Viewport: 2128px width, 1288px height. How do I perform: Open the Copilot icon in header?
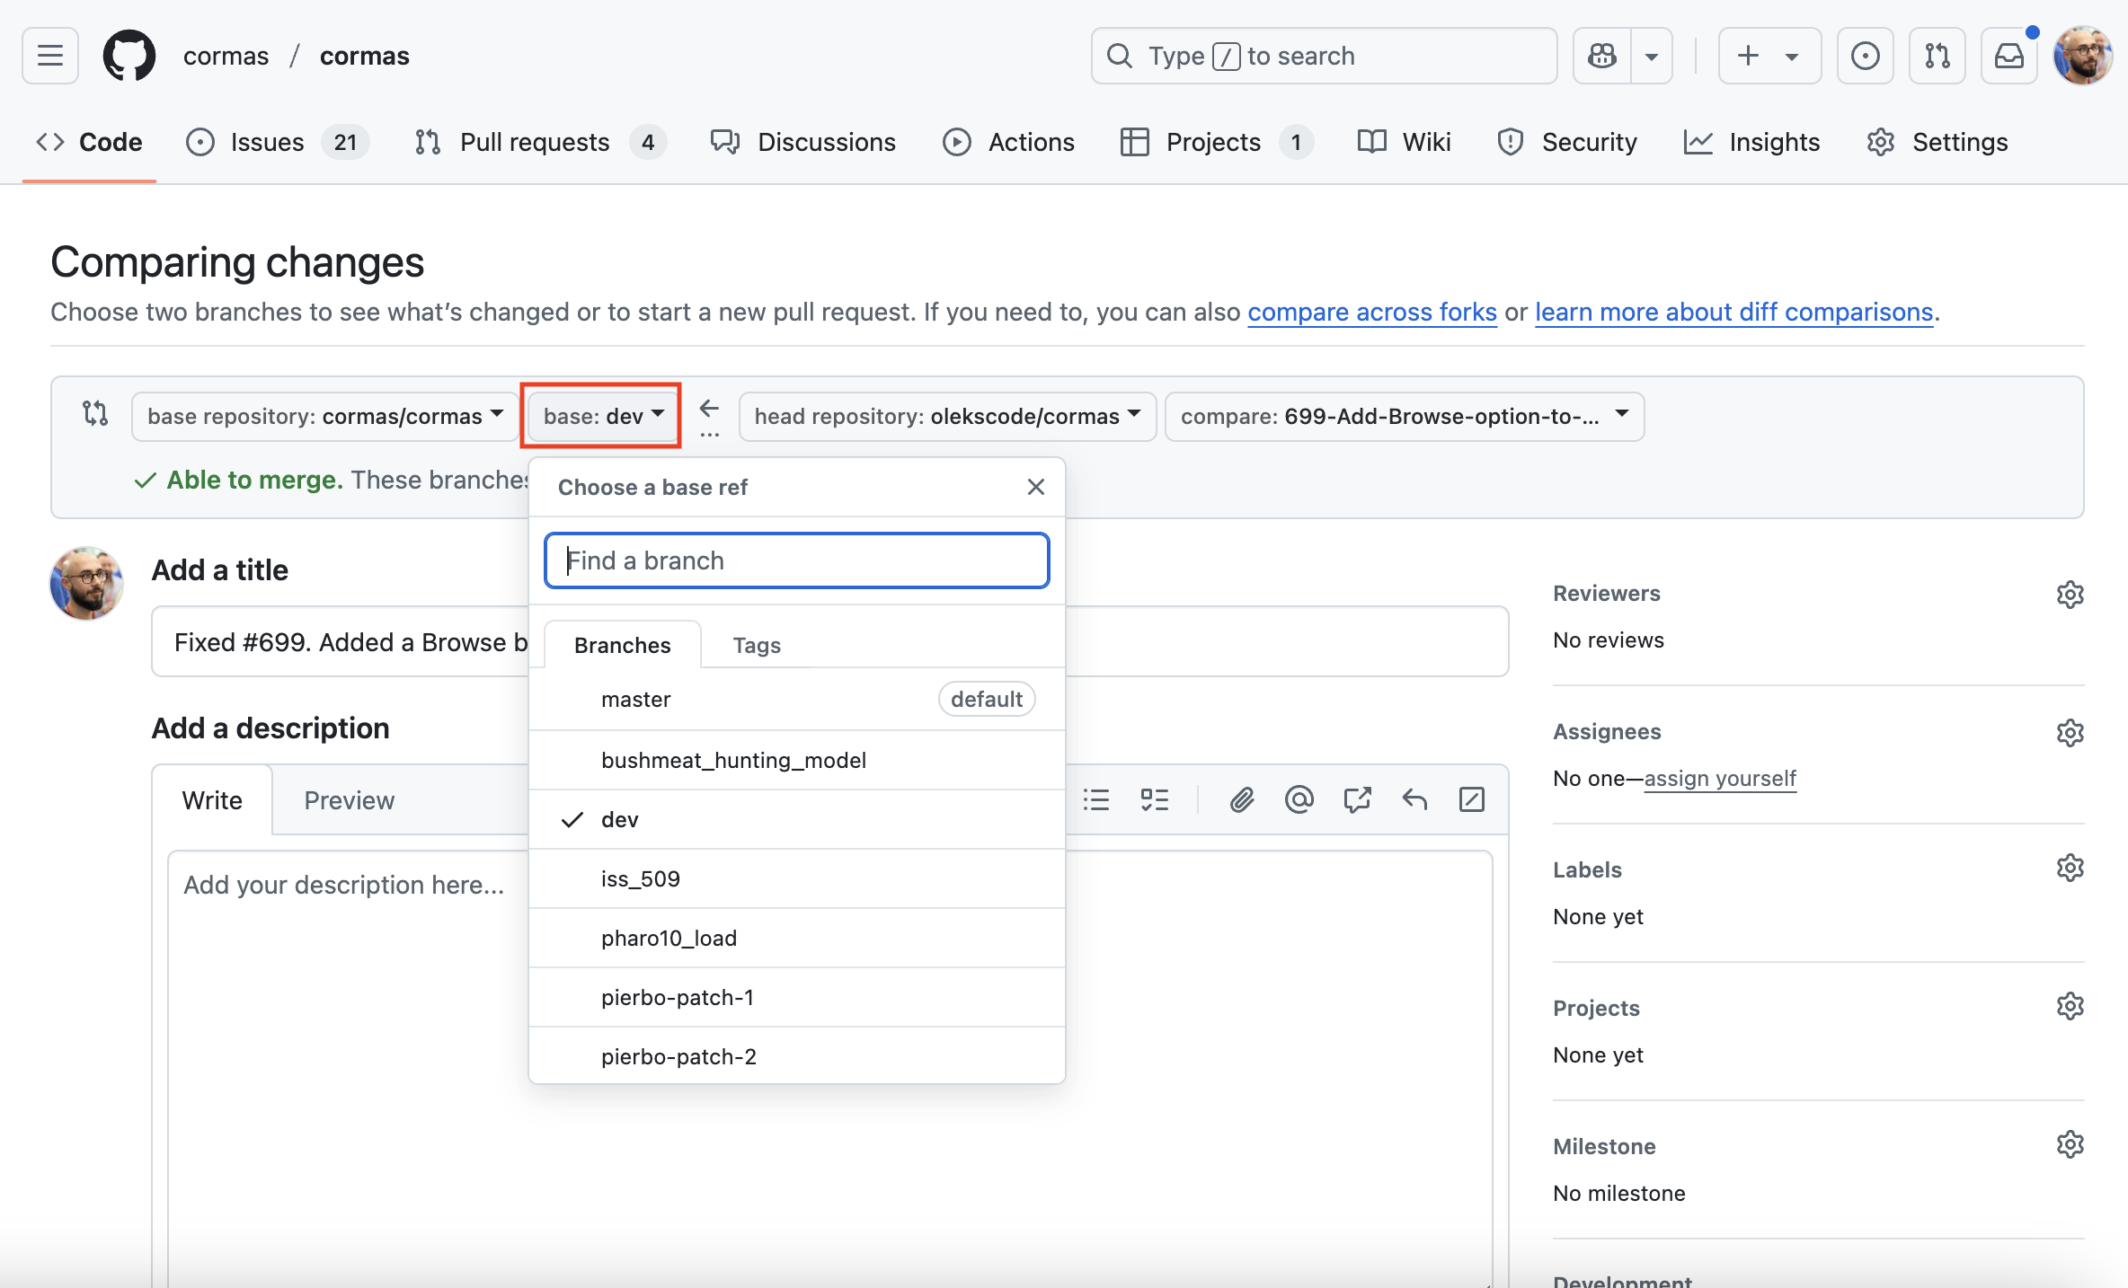point(1602,56)
